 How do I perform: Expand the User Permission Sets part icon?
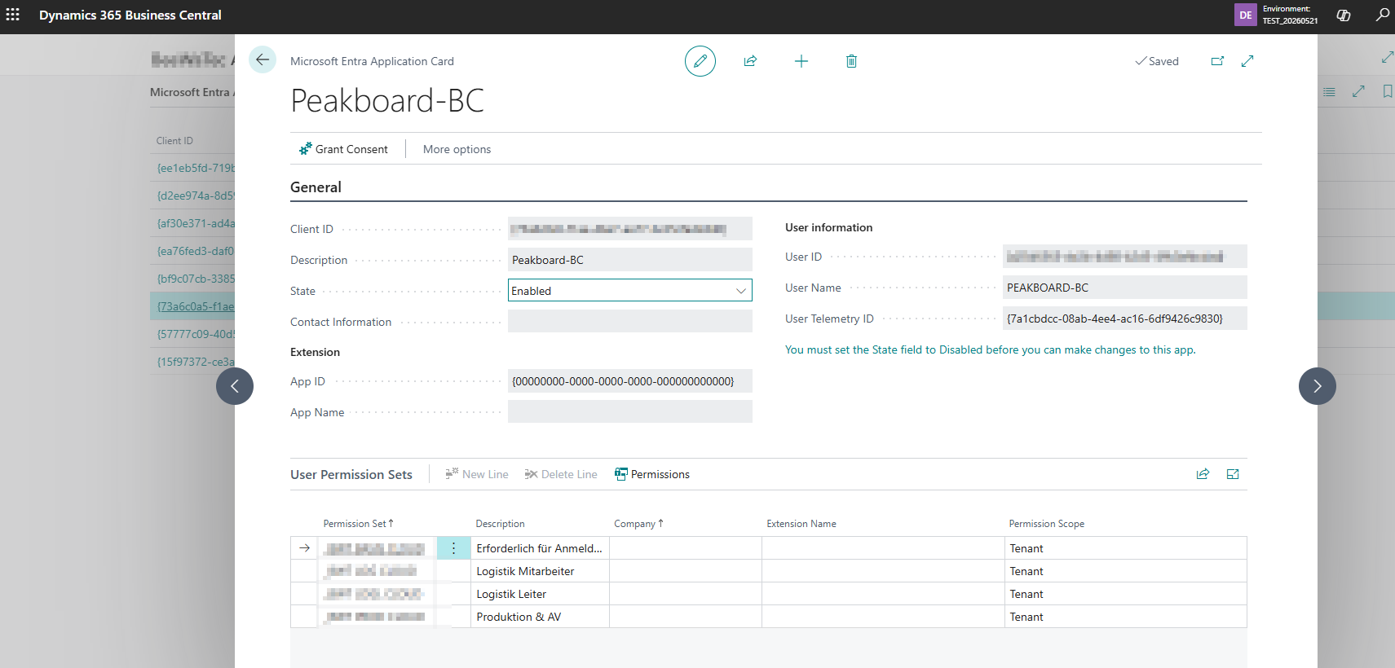tap(1233, 474)
